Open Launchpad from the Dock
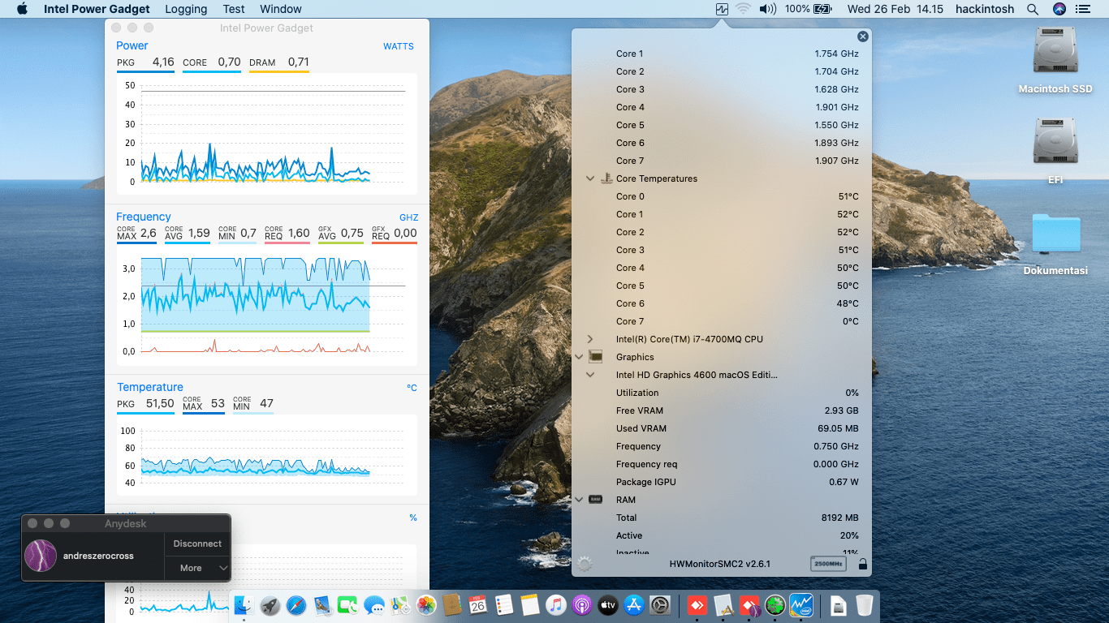The width and height of the screenshot is (1109, 623). pos(270,604)
